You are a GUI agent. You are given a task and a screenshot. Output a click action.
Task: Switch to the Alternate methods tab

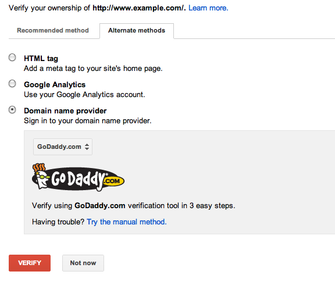[137, 31]
